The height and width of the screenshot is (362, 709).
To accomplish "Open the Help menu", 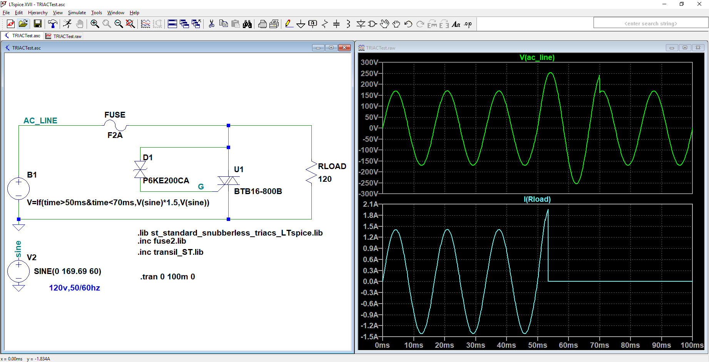I will (x=134, y=13).
